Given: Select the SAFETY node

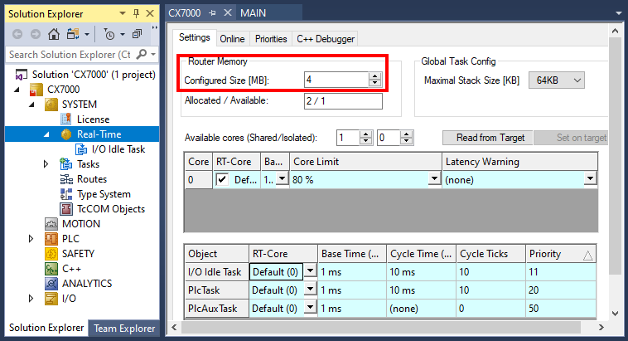Looking at the screenshot, I should 78,254.
